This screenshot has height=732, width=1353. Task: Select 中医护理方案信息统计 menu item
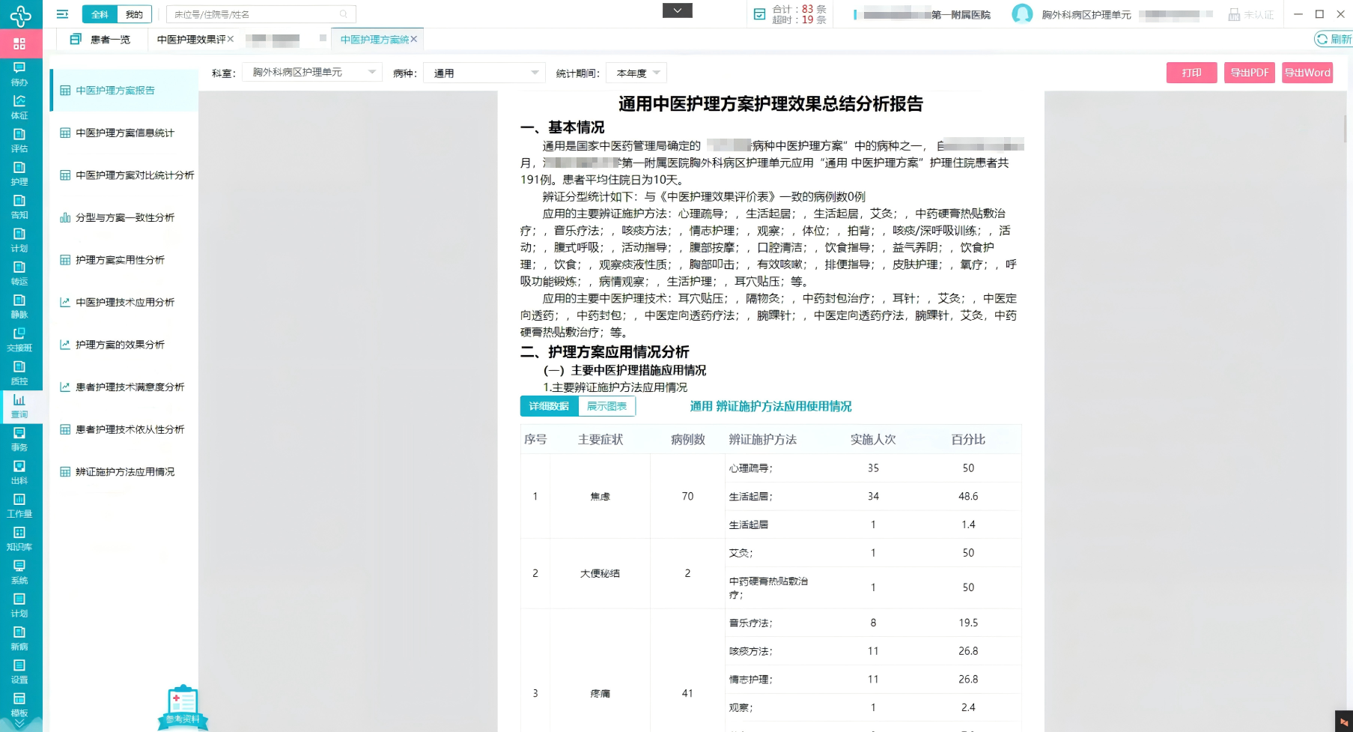[x=124, y=133]
